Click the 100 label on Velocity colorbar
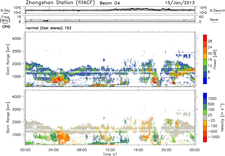This screenshot has width=225, height=156. [x=211, y=110]
